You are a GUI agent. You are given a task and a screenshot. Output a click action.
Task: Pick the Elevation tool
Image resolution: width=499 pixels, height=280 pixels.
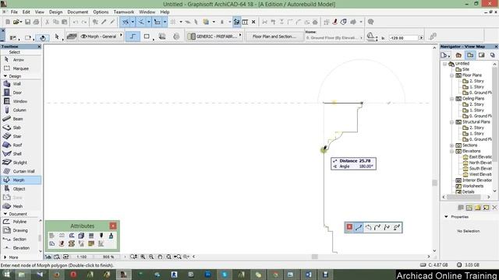click(x=19, y=248)
